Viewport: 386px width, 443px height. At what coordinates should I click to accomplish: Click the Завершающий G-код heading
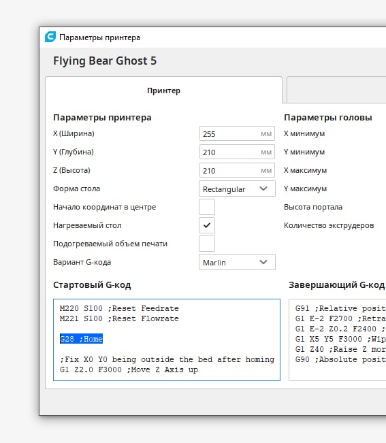[336, 284]
